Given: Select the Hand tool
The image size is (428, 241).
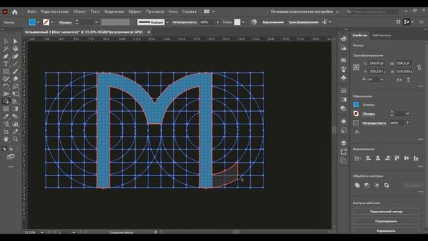Looking at the screenshot, I should 6,139.
